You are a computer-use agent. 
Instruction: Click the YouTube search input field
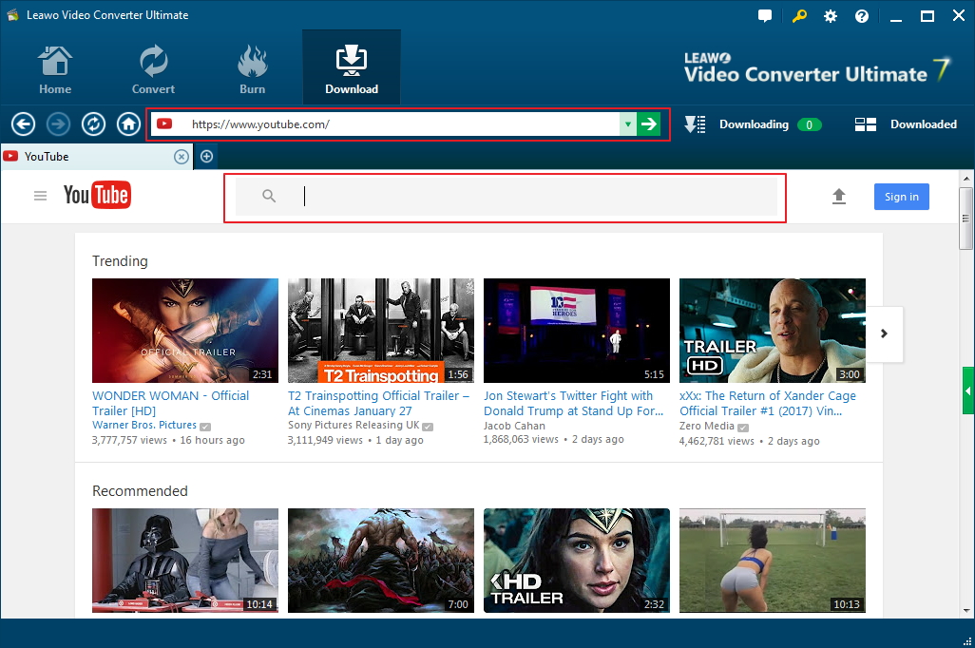[532, 197]
